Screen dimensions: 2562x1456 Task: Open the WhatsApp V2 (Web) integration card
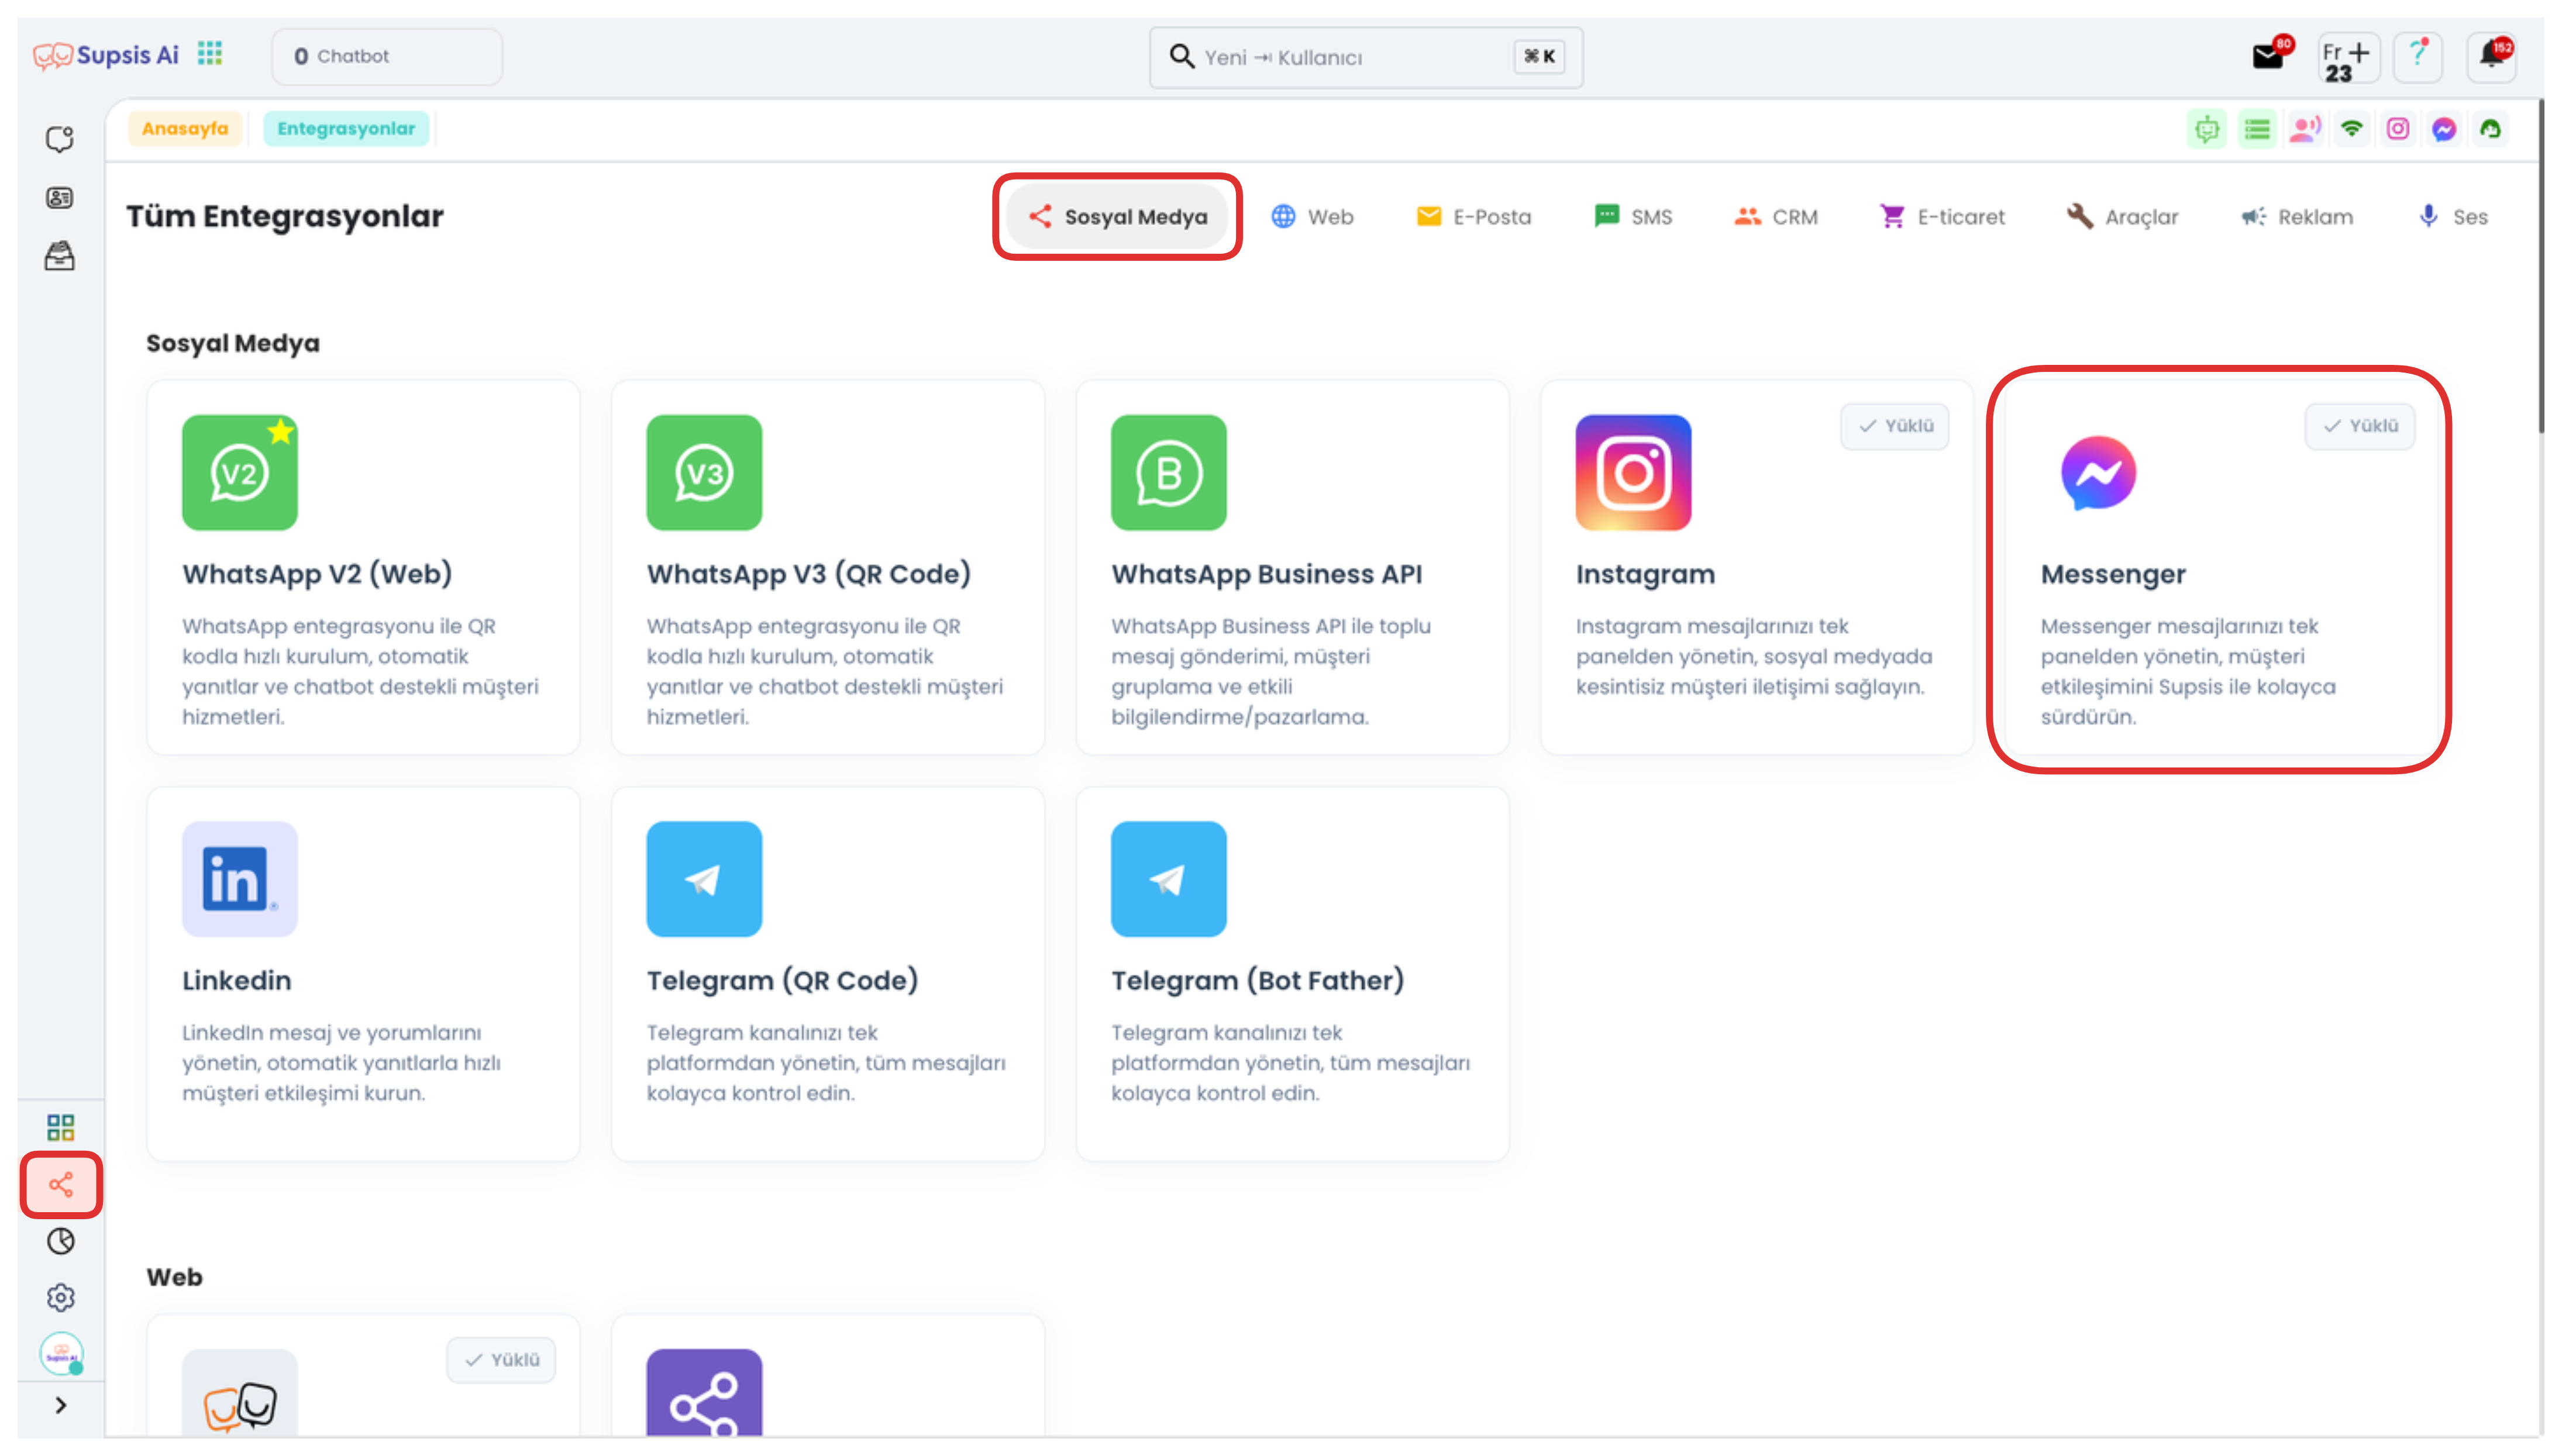[x=363, y=567]
